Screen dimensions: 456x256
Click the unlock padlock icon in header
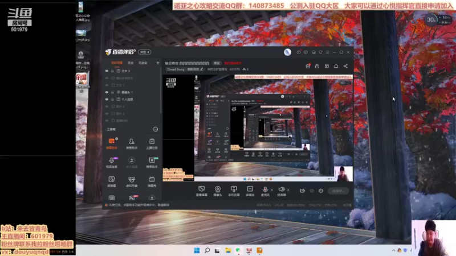click(317, 66)
